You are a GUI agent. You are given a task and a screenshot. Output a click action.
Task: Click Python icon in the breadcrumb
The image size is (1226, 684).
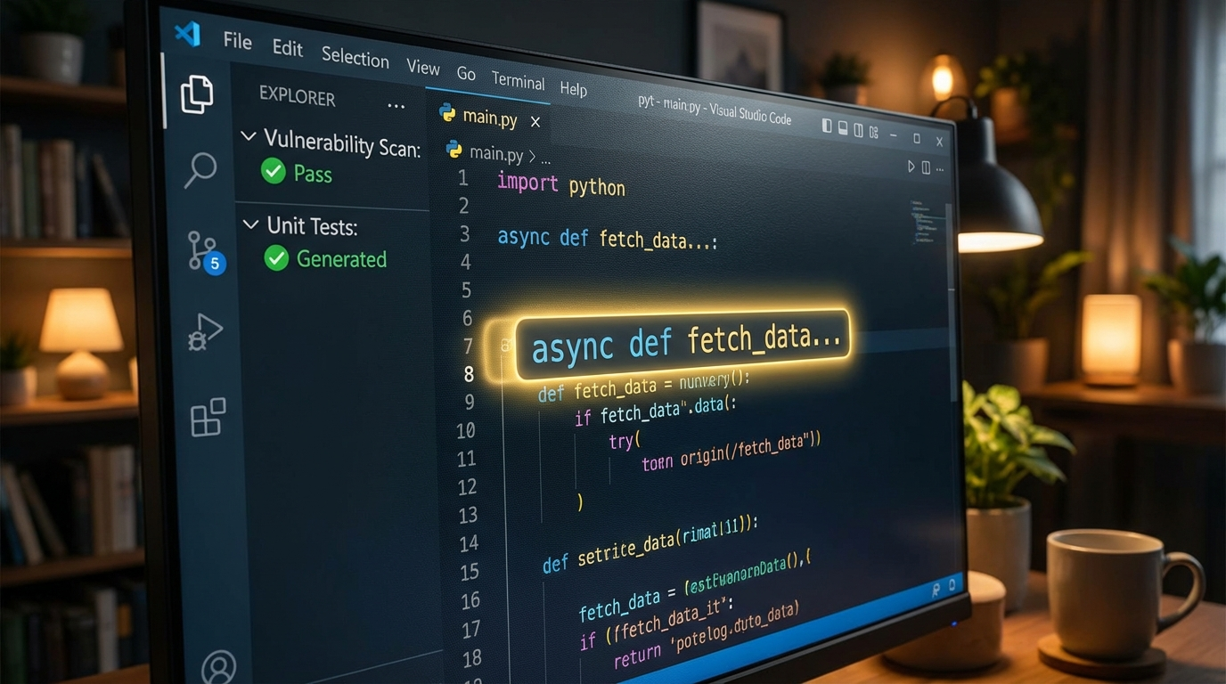point(454,149)
